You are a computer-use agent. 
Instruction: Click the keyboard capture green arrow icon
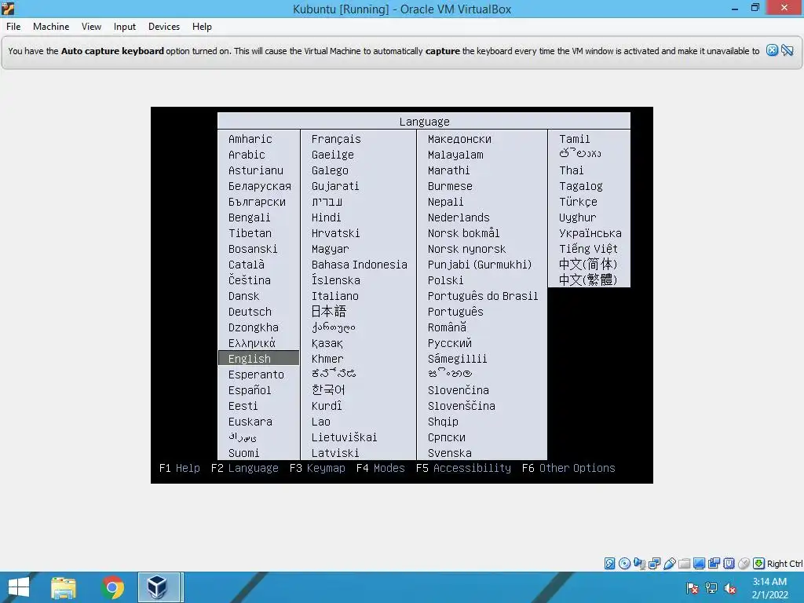(x=759, y=564)
